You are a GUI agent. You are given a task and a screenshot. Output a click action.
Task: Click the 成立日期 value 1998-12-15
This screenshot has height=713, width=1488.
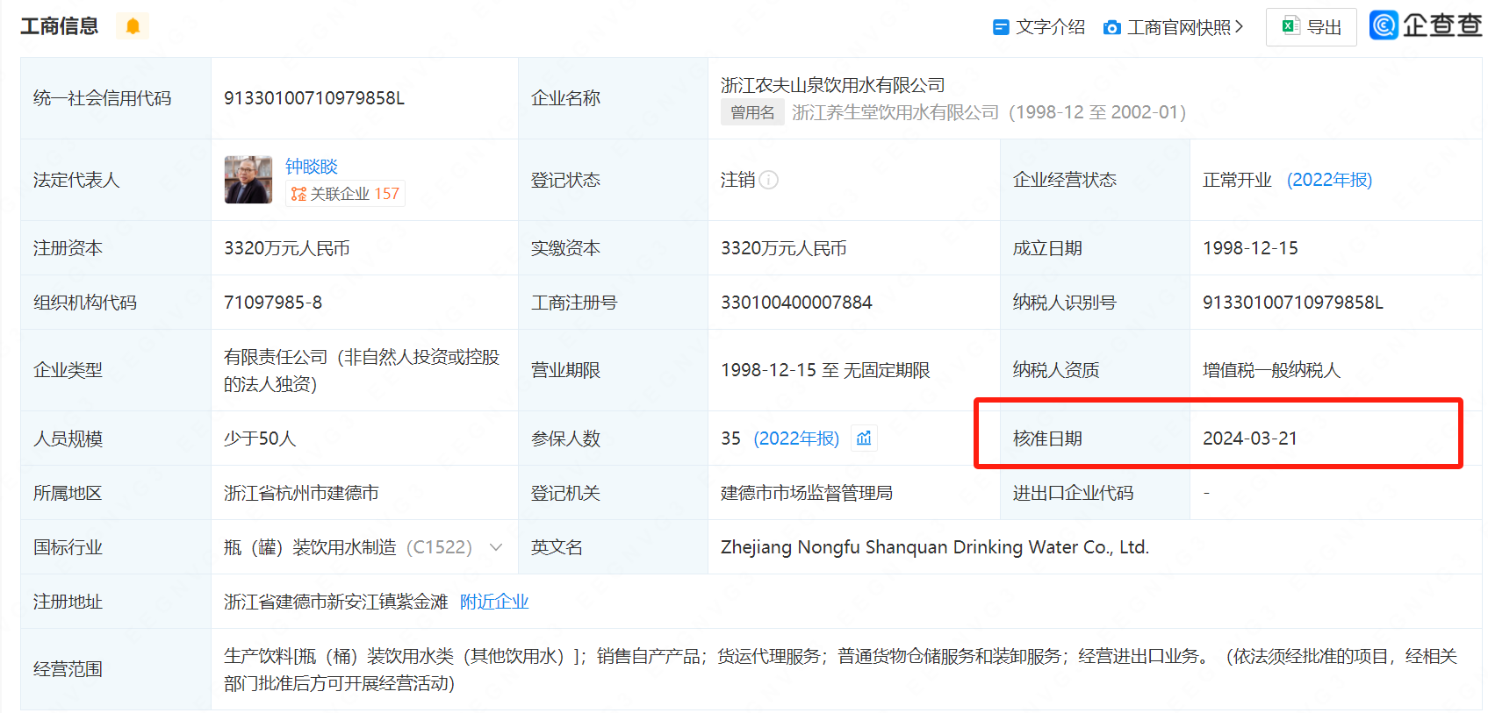click(1250, 248)
